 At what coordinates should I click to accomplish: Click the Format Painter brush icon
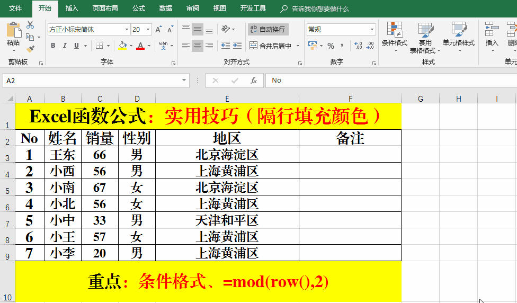pos(30,49)
